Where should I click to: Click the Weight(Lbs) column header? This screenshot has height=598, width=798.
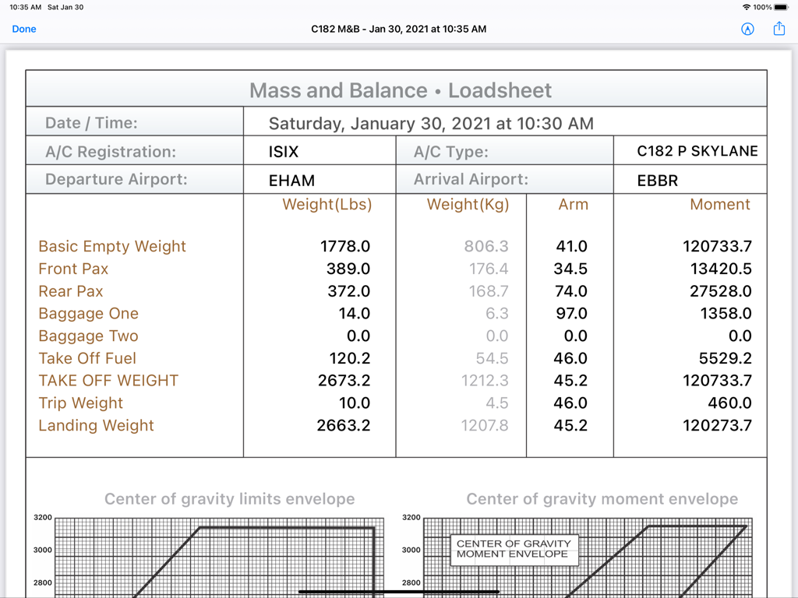tap(327, 205)
